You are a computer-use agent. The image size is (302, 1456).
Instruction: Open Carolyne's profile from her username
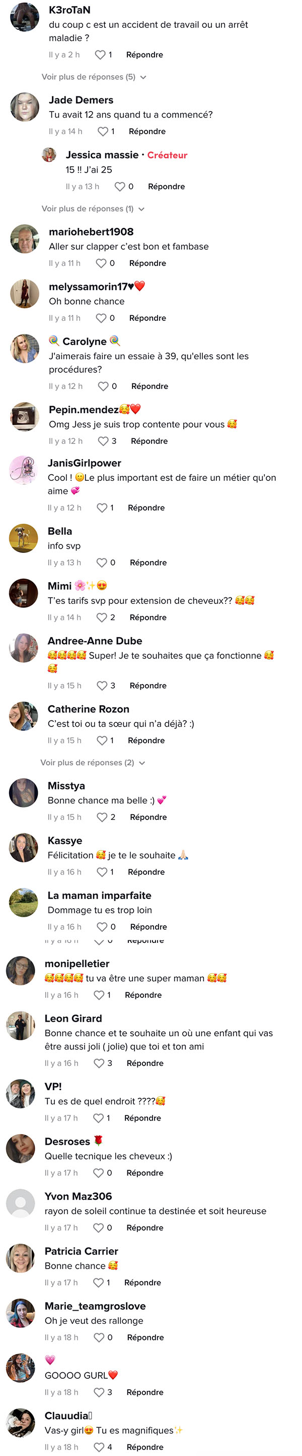pyautogui.click(x=85, y=342)
